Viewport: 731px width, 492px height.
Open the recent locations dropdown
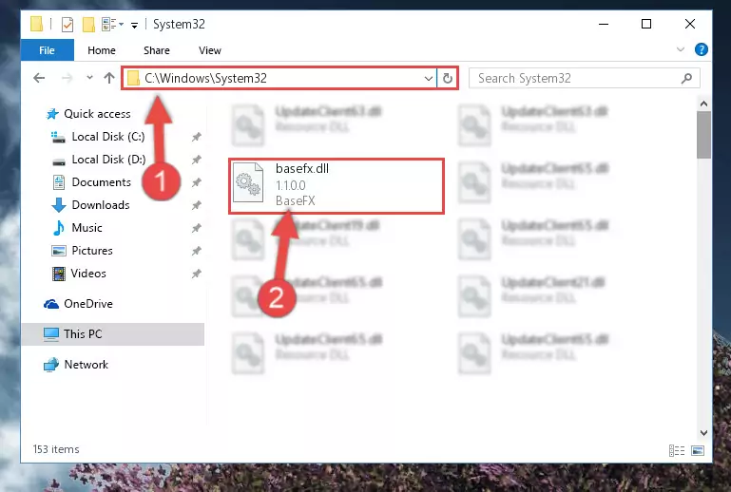pyautogui.click(x=89, y=78)
